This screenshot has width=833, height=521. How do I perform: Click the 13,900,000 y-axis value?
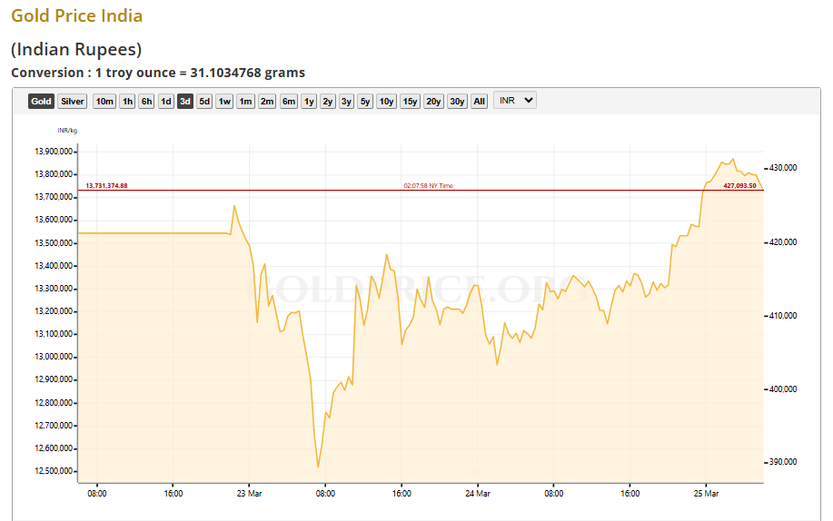point(53,152)
